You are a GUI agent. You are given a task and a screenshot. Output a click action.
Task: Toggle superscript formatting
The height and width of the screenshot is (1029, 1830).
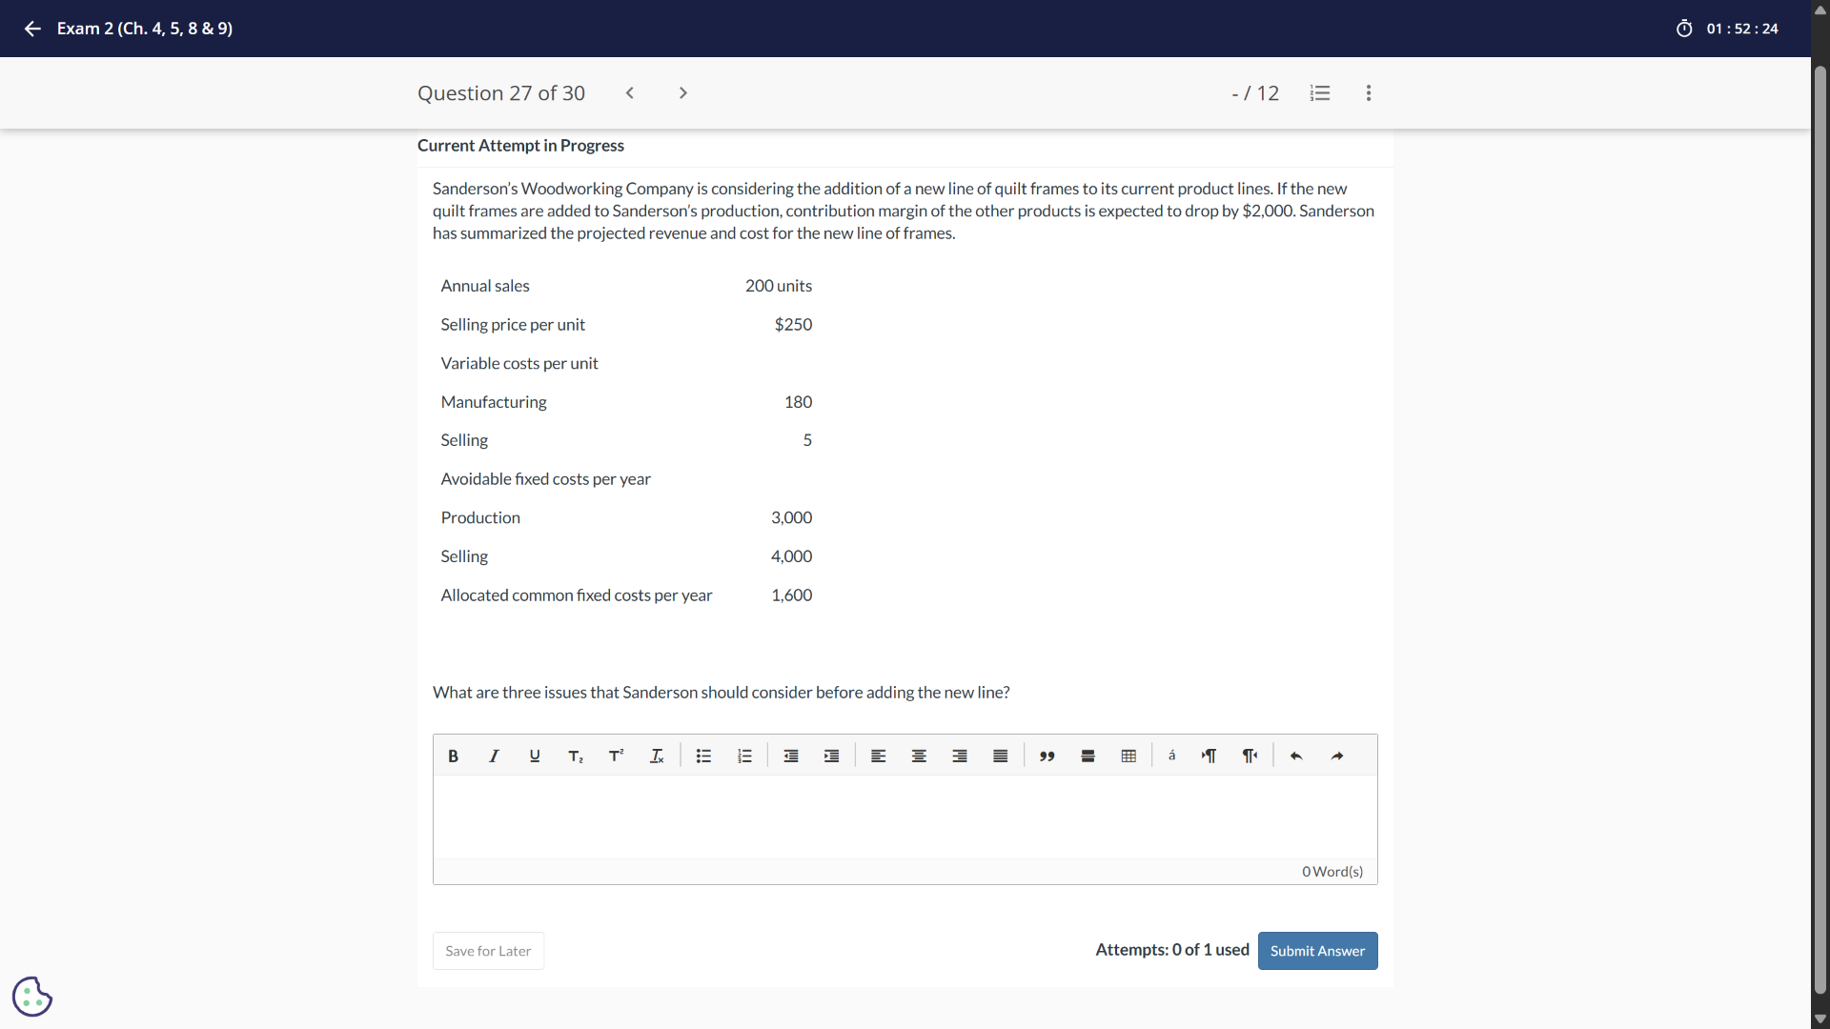[616, 756]
